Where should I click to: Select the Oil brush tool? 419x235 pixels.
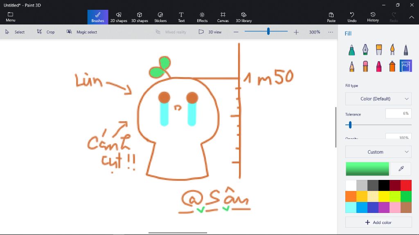click(379, 50)
